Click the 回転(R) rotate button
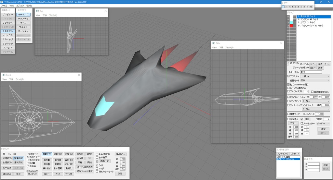 58,154
